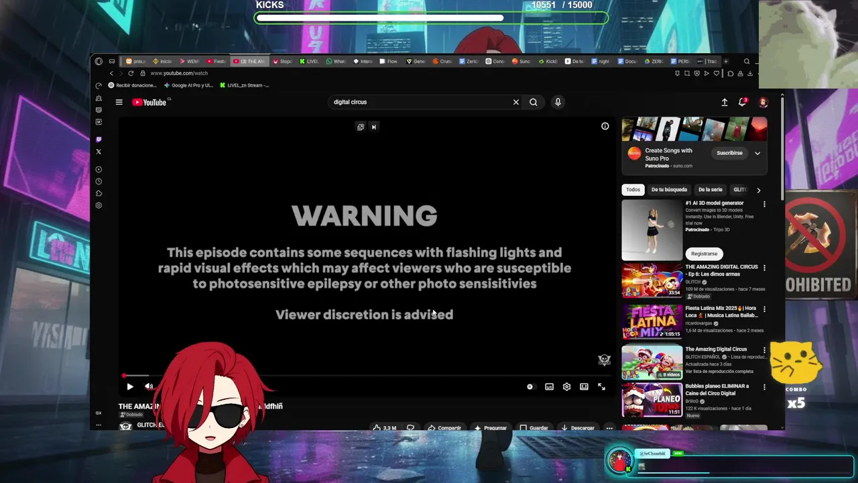Open browser sidebar player icon

[x=99, y=169]
